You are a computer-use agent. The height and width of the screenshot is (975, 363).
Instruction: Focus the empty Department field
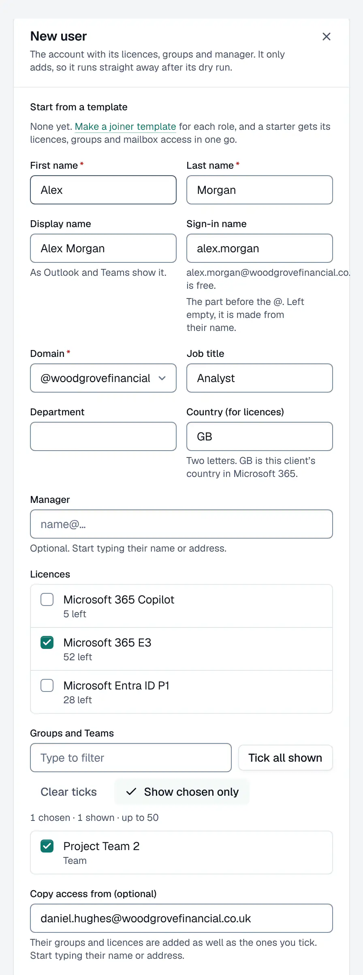point(103,436)
